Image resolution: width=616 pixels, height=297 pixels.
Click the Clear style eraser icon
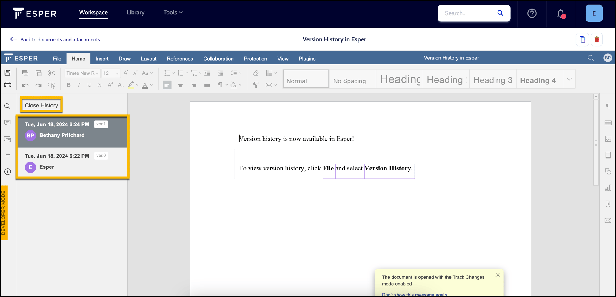click(x=256, y=73)
